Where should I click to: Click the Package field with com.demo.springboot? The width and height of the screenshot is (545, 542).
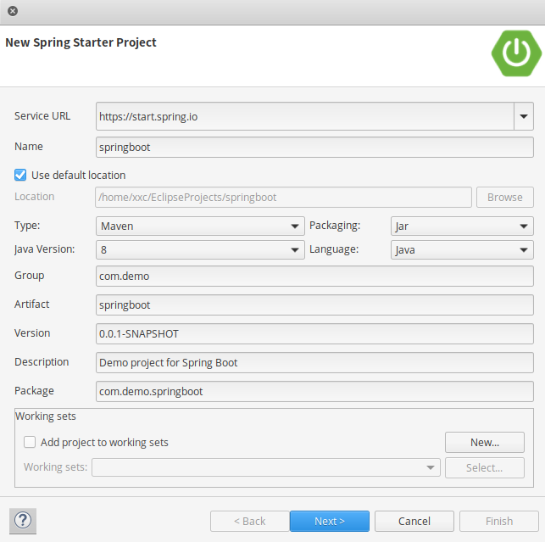(x=314, y=391)
